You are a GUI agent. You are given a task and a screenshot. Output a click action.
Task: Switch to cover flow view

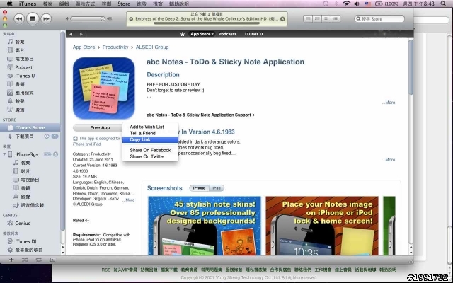click(336, 19)
